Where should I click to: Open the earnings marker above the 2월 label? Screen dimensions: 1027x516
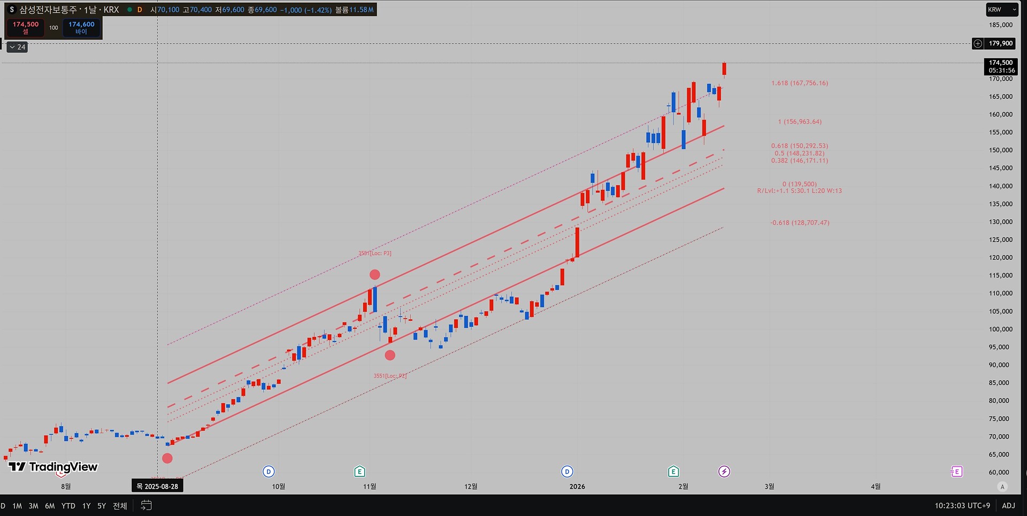(x=673, y=471)
